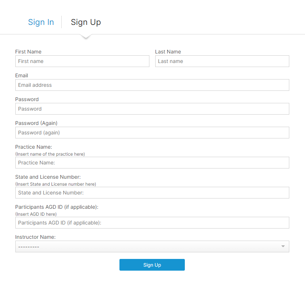Click the "Participants AGD ID (if applicable):" label
The image size is (305, 282).
[x=57, y=207]
